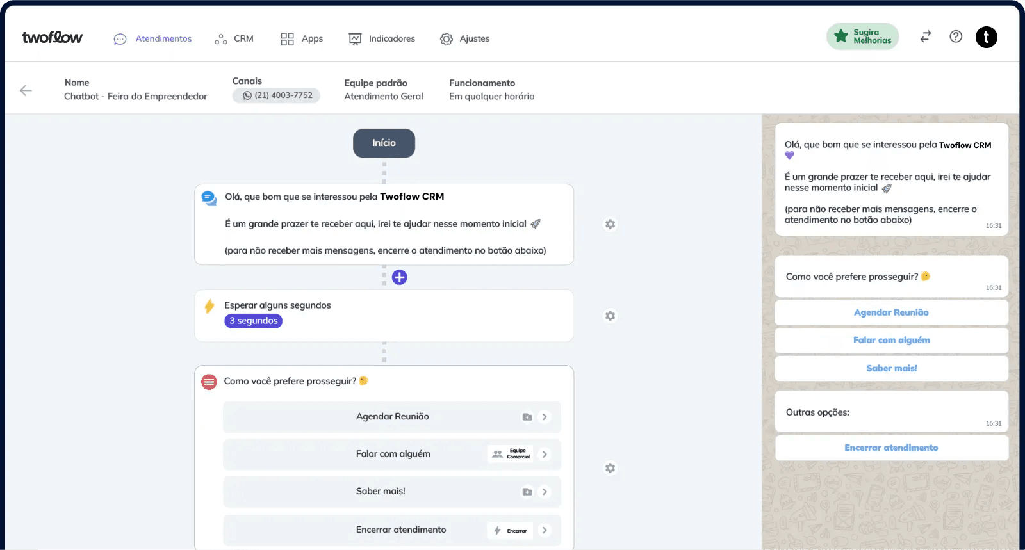Click preview button Agendar Reunião
Image resolution: width=1025 pixels, height=550 pixels.
[891, 312]
